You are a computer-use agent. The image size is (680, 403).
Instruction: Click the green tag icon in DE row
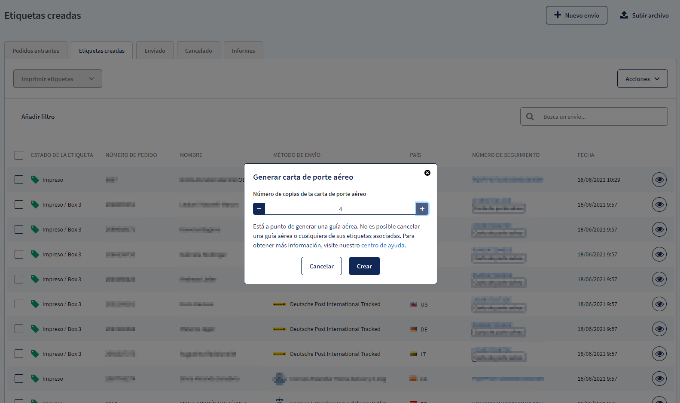tap(35, 329)
